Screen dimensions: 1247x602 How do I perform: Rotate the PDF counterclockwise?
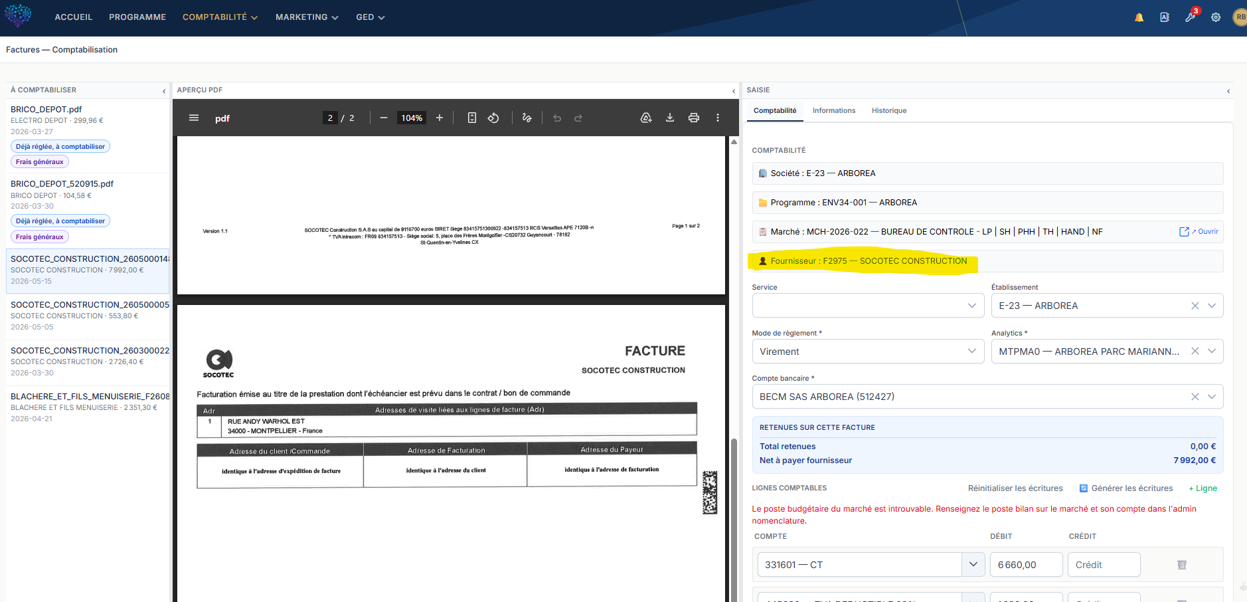[493, 118]
